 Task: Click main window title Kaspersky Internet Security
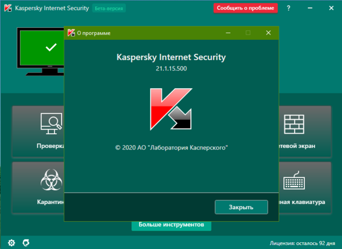[x=52, y=9]
